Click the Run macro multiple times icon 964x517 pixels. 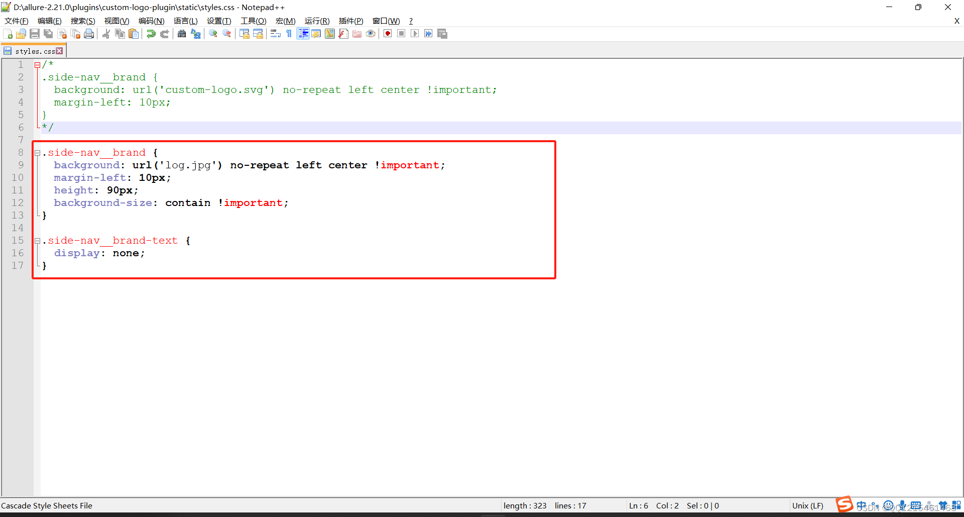coord(428,34)
